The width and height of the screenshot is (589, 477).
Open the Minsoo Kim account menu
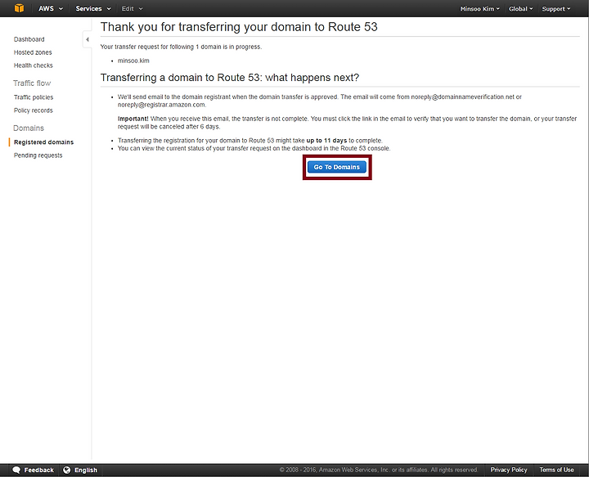coord(479,9)
